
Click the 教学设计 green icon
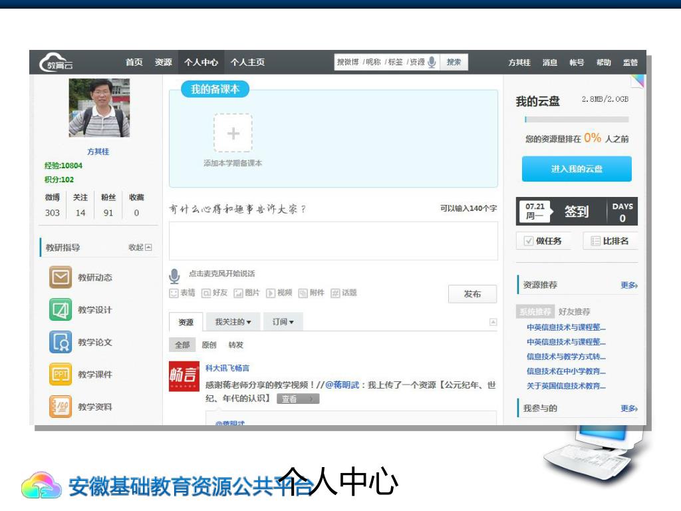(61, 309)
